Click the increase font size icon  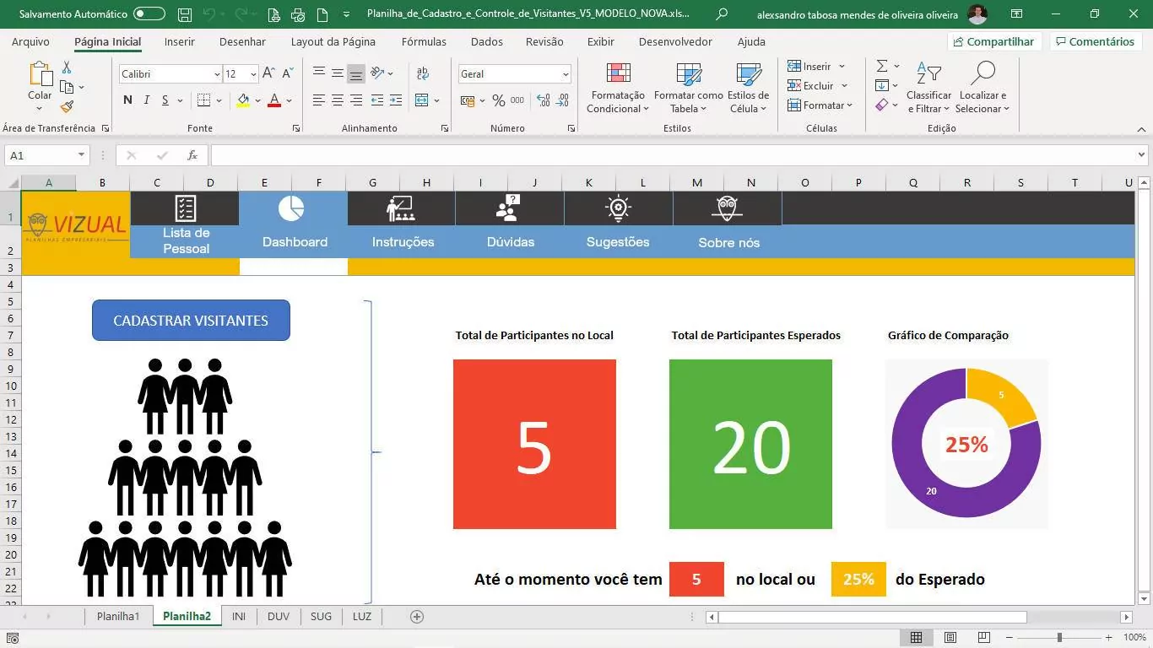click(268, 74)
